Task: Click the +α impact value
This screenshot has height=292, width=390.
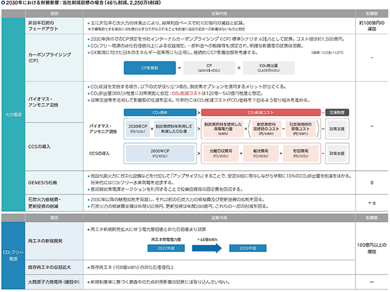Action: [x=372, y=203]
